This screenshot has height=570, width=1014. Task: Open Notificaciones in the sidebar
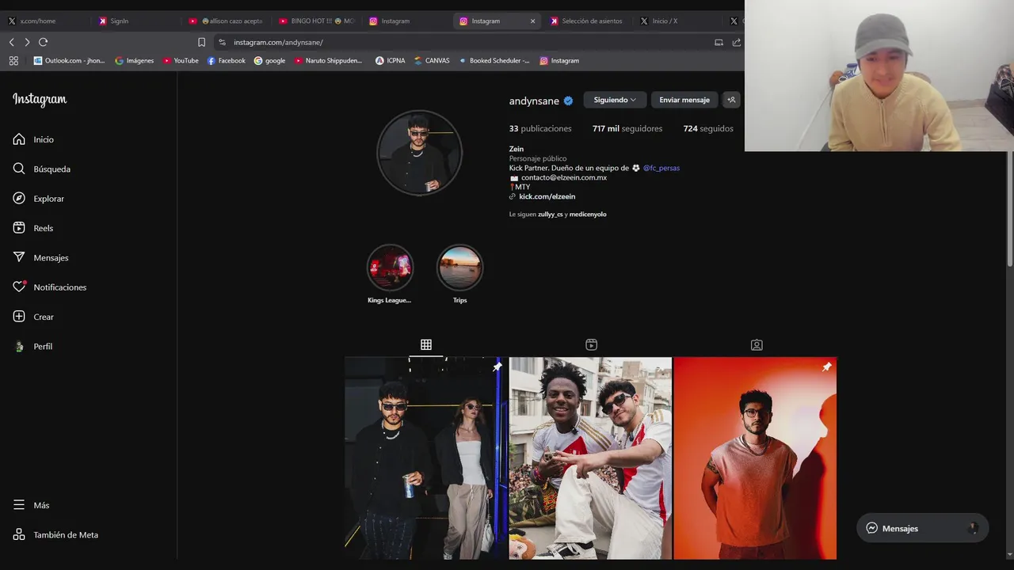pyautogui.click(x=49, y=287)
